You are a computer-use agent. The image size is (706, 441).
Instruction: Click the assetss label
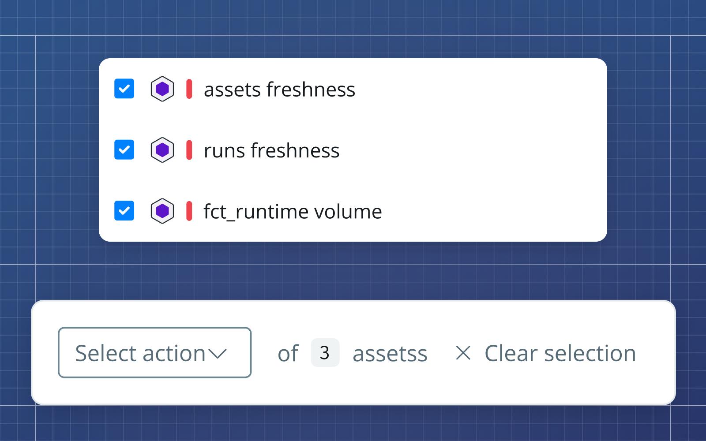click(390, 353)
